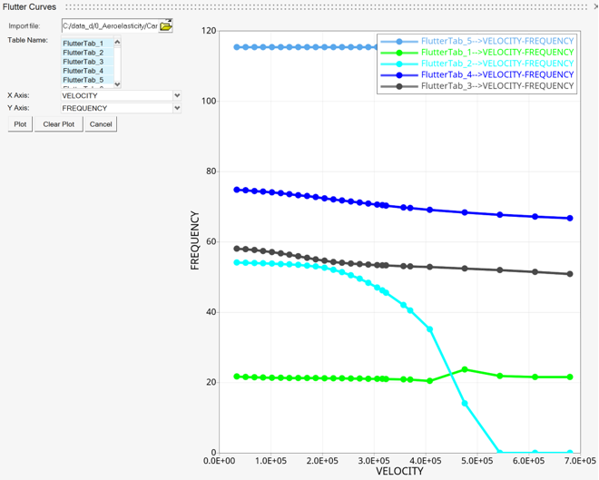Select FlutterTab_3 in the table list

pos(83,62)
